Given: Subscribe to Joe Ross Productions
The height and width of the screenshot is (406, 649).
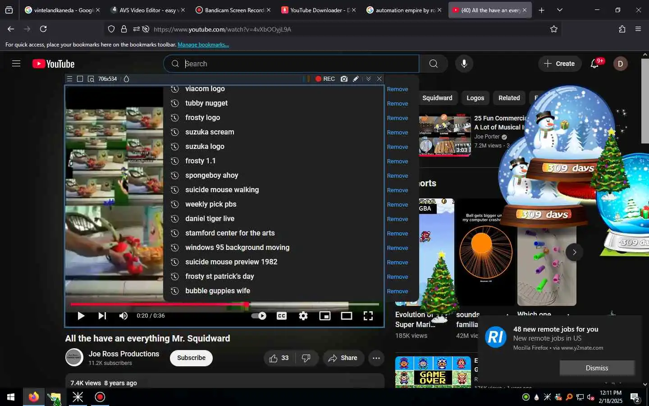Looking at the screenshot, I should (x=191, y=358).
